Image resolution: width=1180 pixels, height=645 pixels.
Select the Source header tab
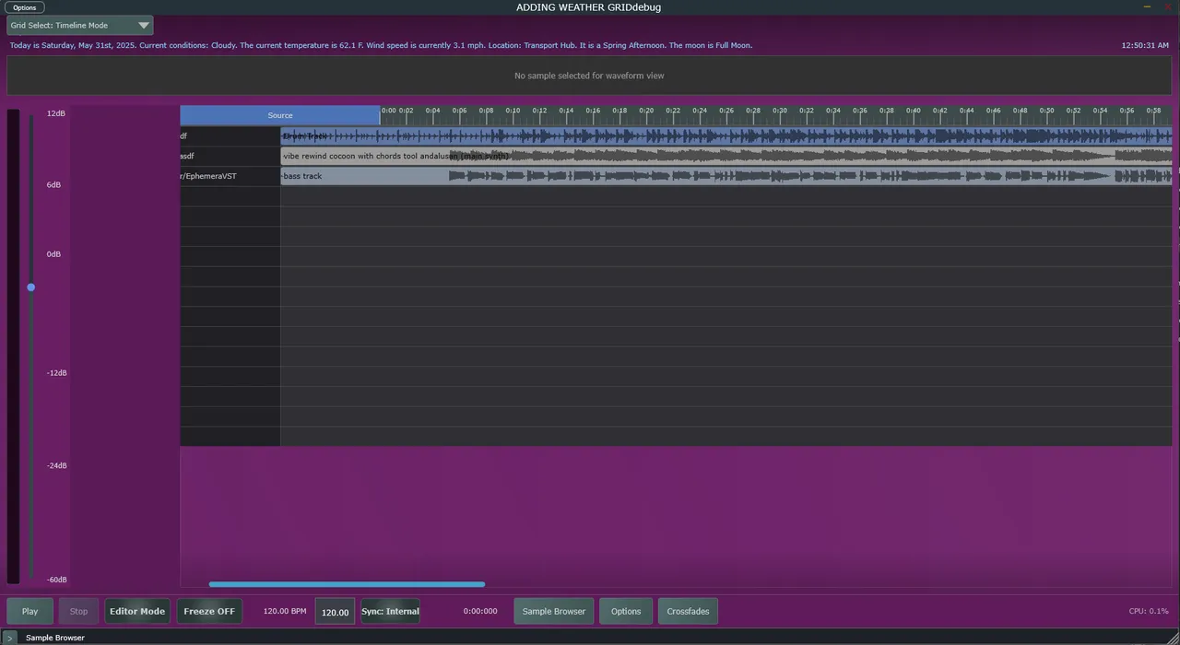point(279,114)
